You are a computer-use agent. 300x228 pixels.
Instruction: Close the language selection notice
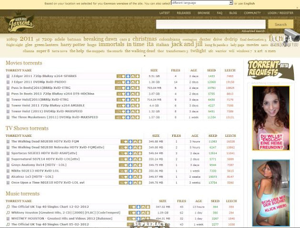tap(297, 8)
